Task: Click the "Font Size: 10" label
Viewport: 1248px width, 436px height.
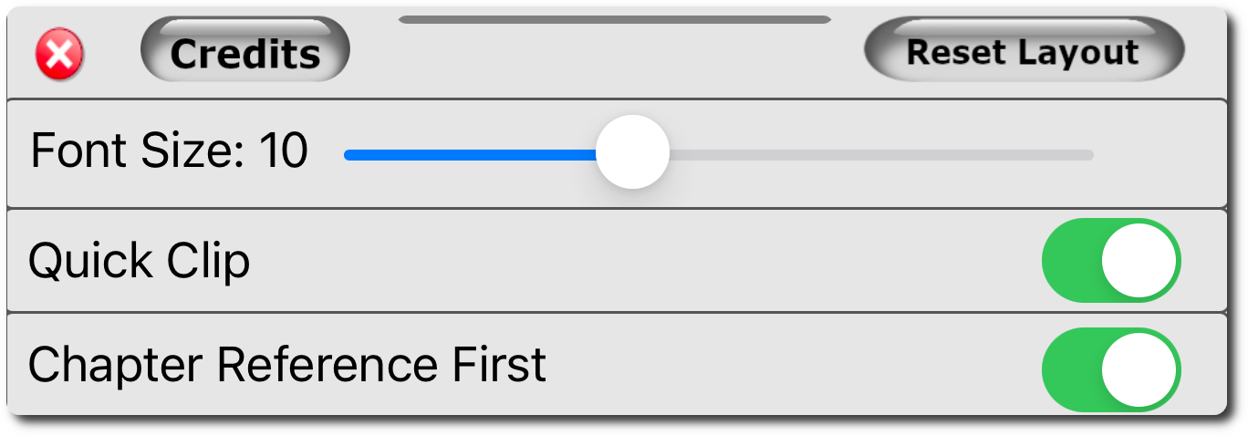Action: 169,151
